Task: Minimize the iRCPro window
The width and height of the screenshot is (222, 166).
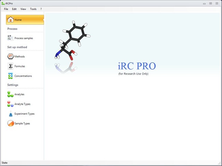Action: 205,3
